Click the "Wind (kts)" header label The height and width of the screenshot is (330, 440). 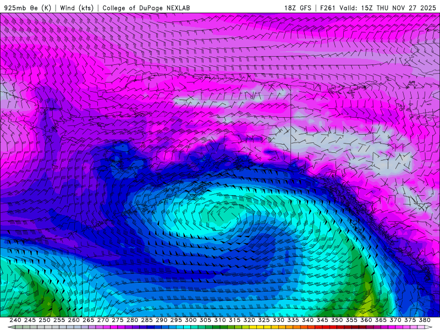pos(76,8)
